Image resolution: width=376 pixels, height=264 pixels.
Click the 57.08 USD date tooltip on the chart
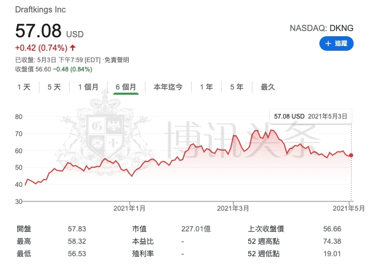click(310, 116)
